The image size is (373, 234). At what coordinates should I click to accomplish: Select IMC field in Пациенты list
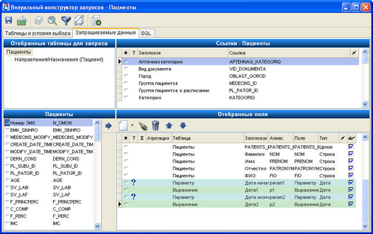[49, 223]
